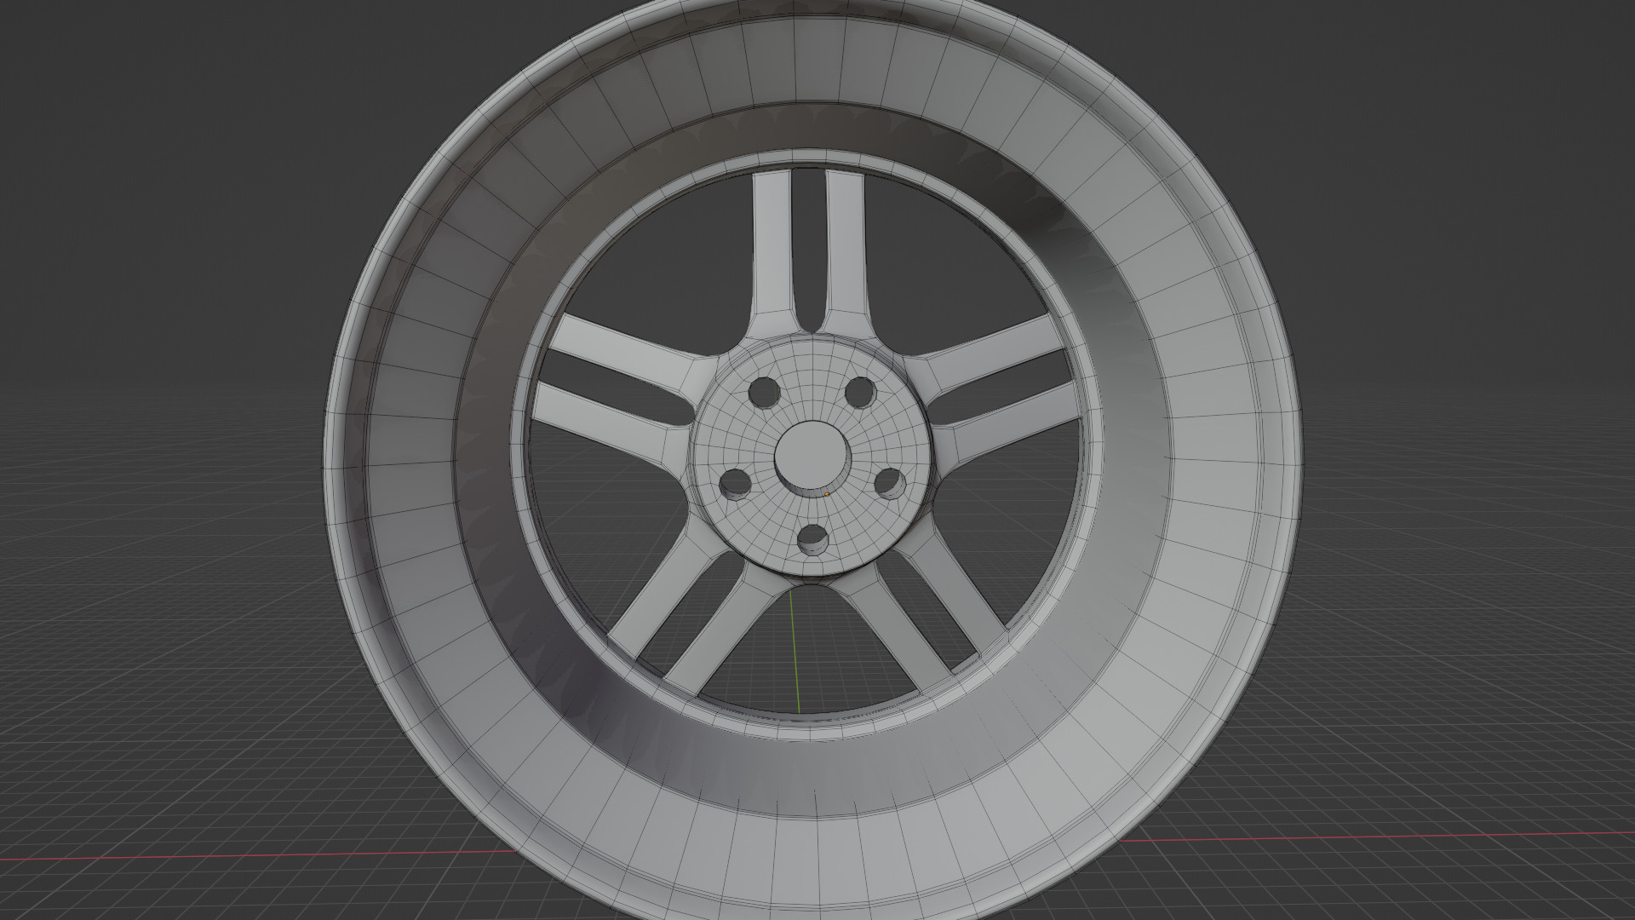Click the bottom lug bolt hole
This screenshot has width=1635, height=920.
pyautogui.click(x=813, y=540)
